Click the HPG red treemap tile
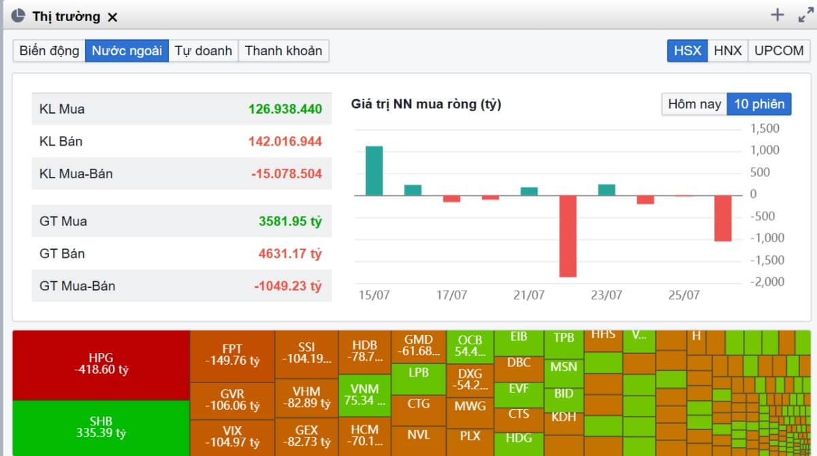Screen dimensions: 817x456 [x=101, y=364]
